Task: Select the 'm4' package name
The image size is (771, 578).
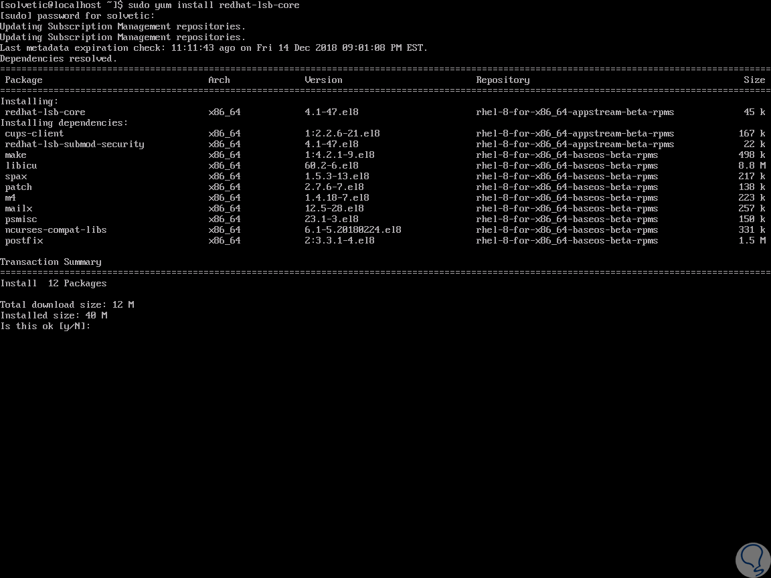Action: (x=10, y=198)
